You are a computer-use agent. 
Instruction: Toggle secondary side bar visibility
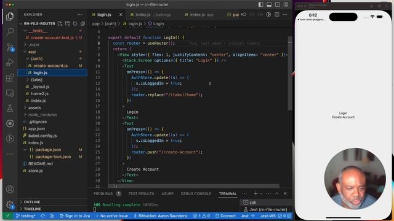[x=278, y=4]
